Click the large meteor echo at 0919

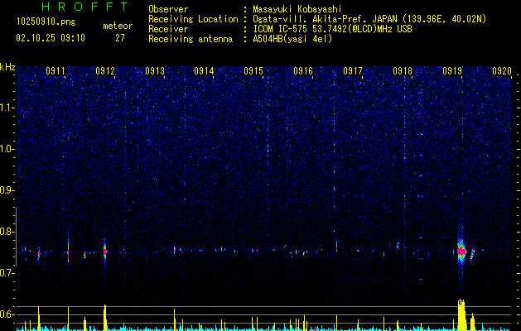[461, 252]
